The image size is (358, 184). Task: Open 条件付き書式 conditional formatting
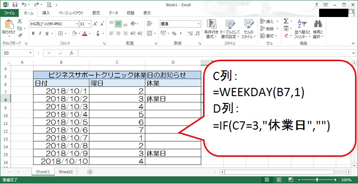[211, 29]
